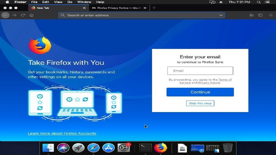This screenshot has width=276, height=155.
Task: Open the Apple menu
Action: [7, 2]
